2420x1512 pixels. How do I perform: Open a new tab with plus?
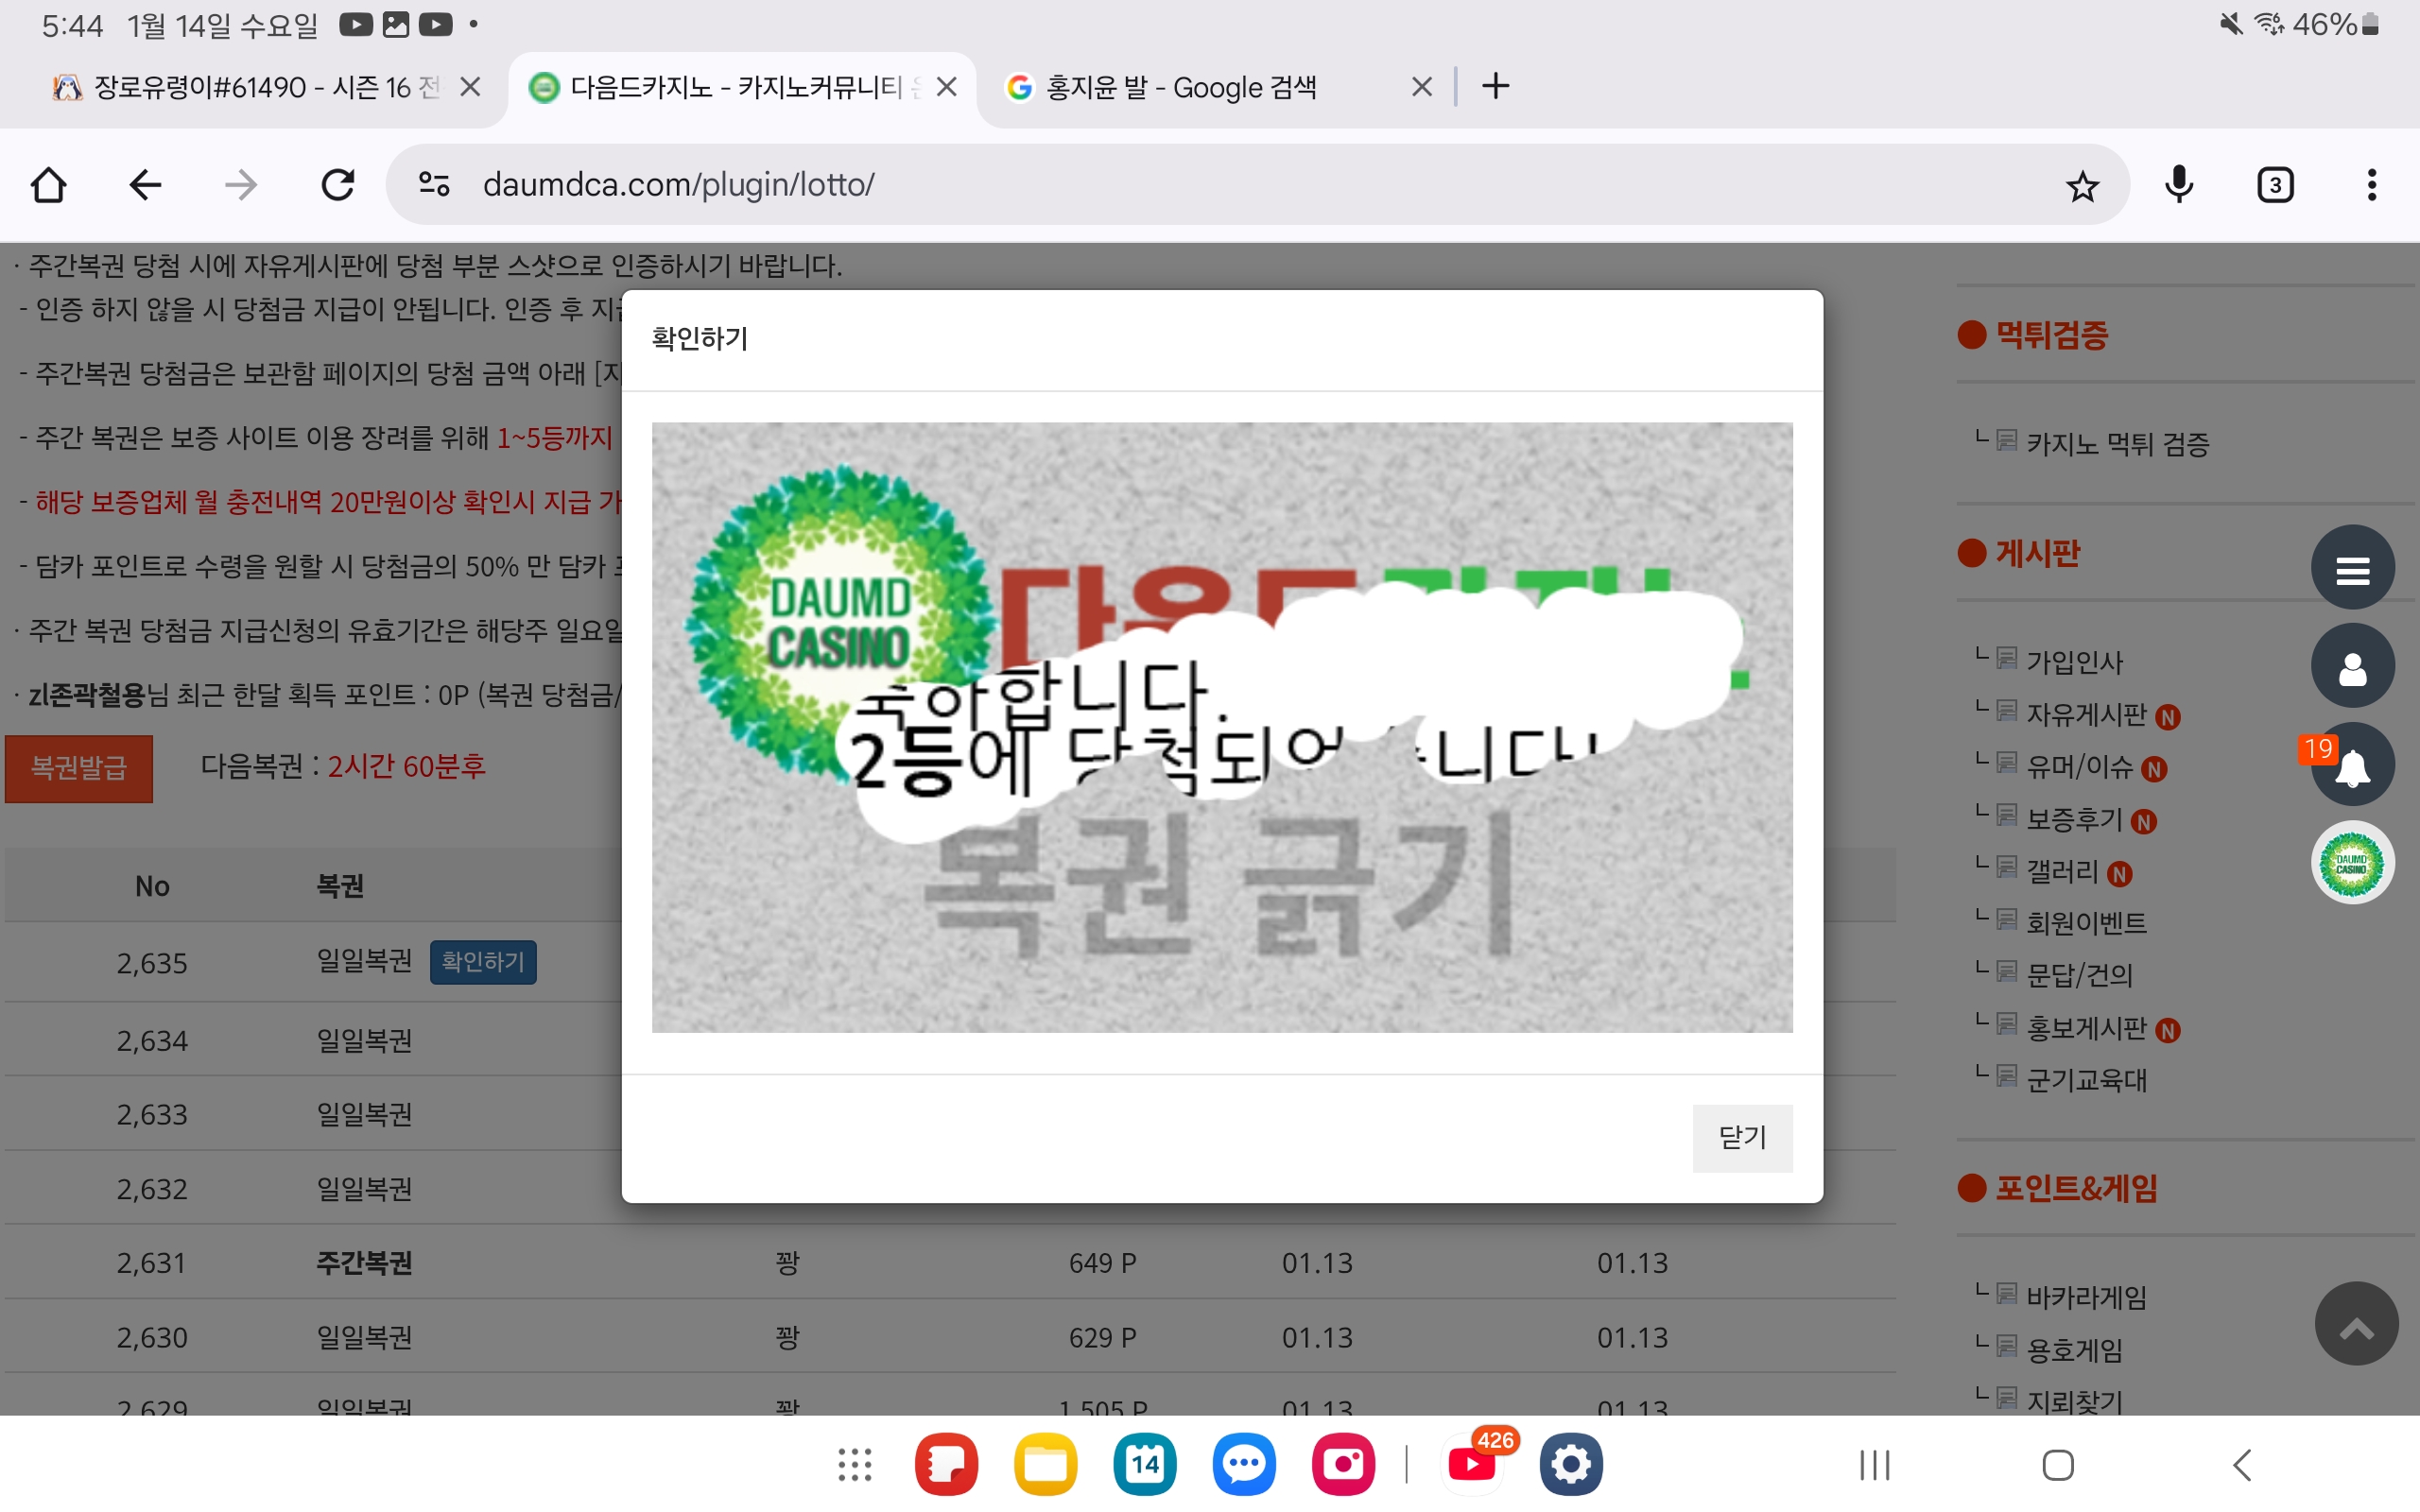(x=1495, y=87)
